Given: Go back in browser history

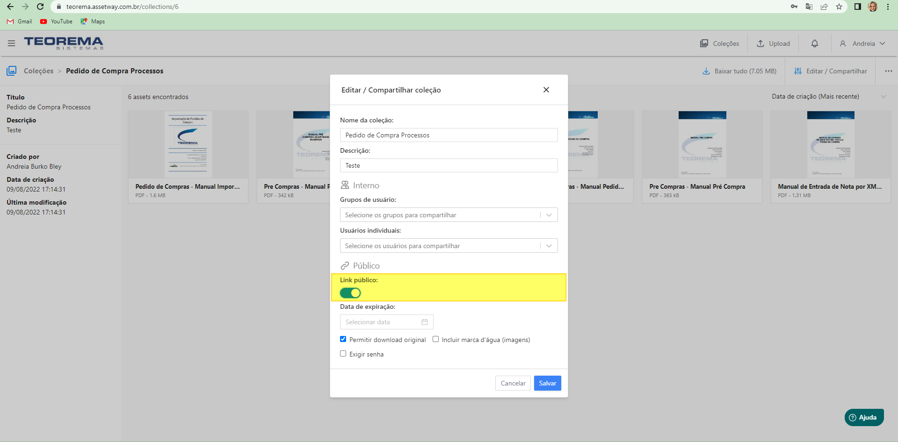Looking at the screenshot, I should (x=10, y=7).
